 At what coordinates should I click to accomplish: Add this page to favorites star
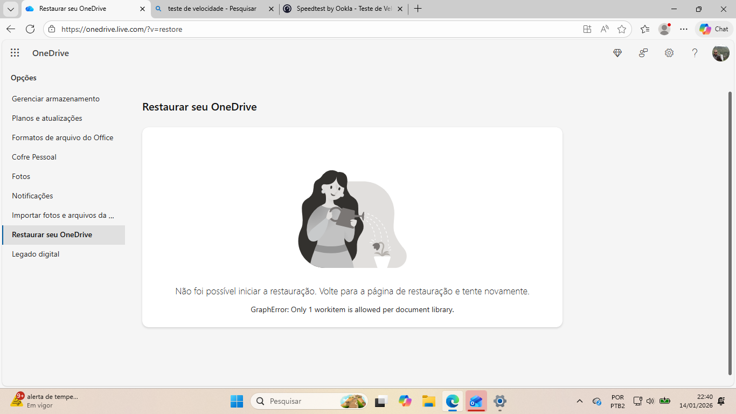[x=622, y=29]
